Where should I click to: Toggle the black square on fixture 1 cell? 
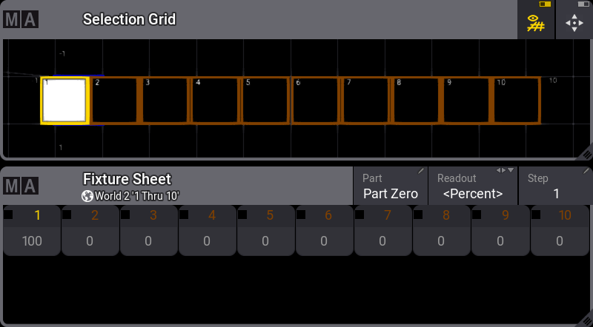[8, 215]
